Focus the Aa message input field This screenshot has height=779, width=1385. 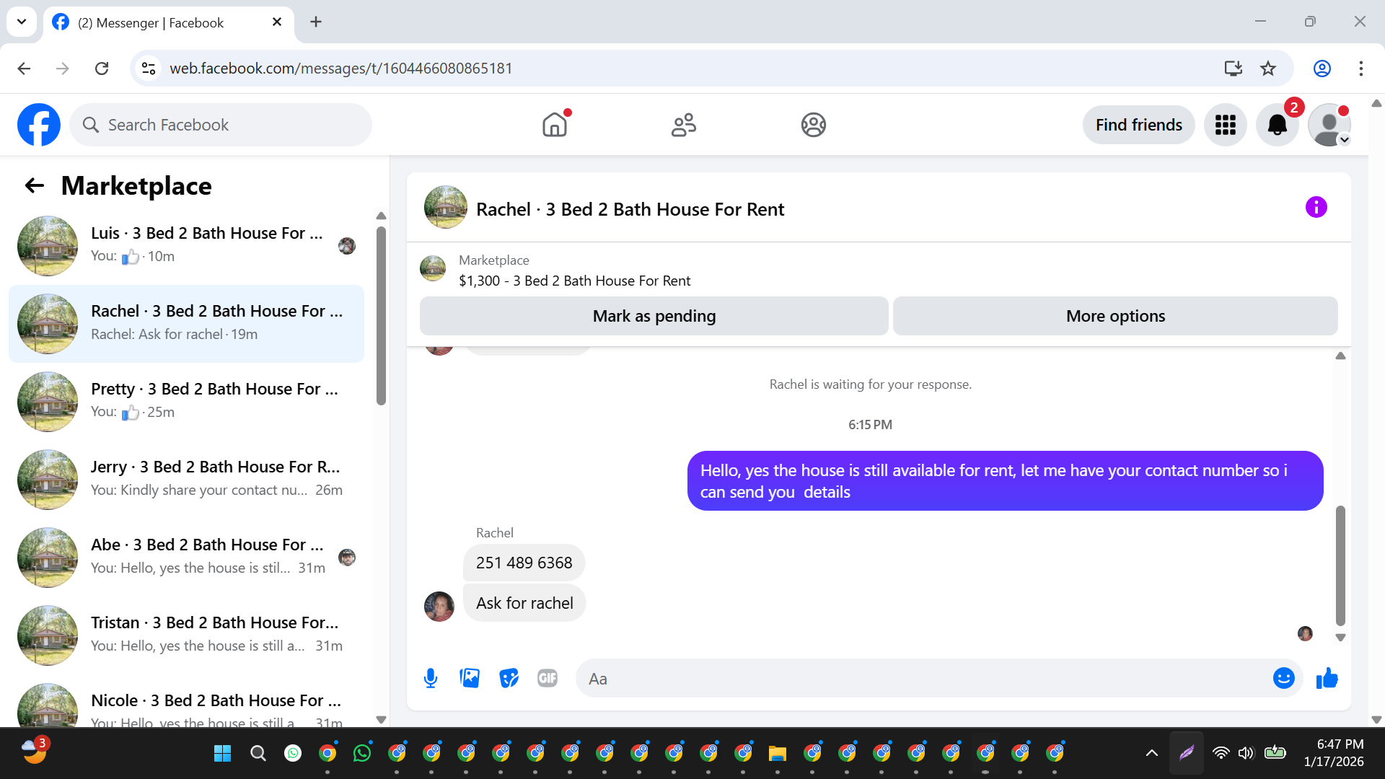click(923, 679)
